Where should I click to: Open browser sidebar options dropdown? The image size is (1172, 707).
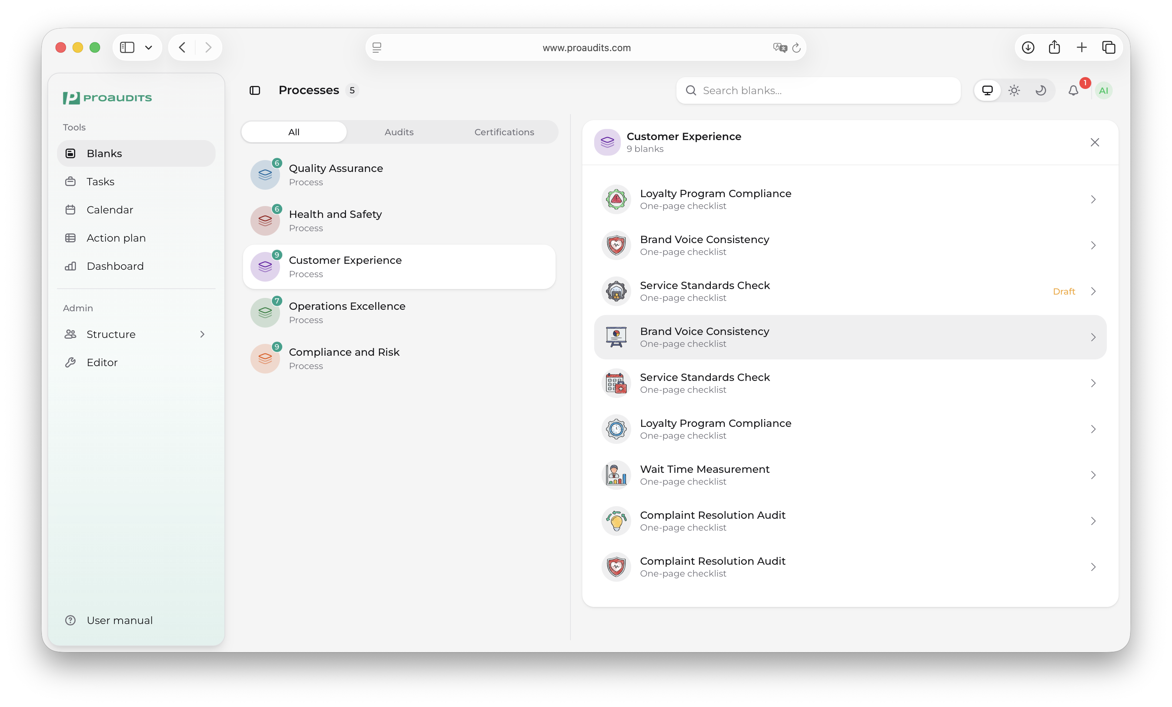149,47
